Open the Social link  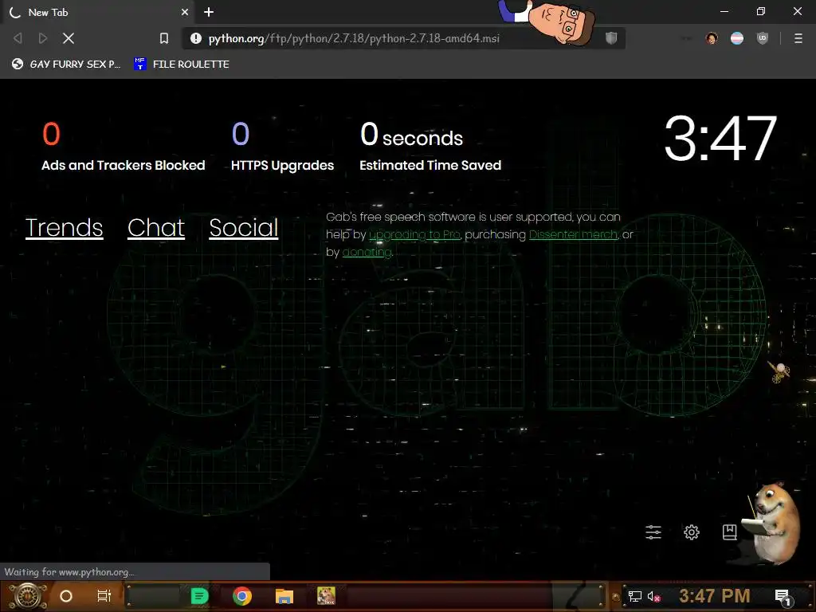click(244, 227)
